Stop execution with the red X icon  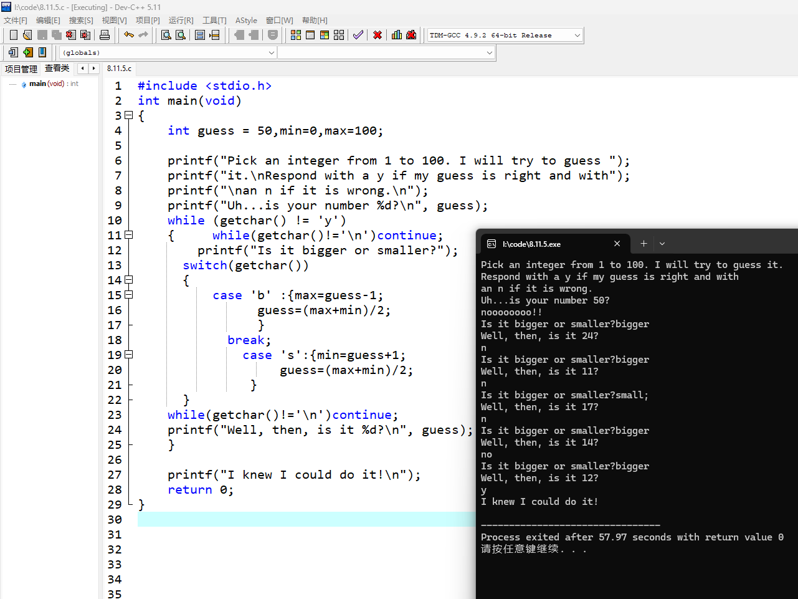(x=378, y=35)
